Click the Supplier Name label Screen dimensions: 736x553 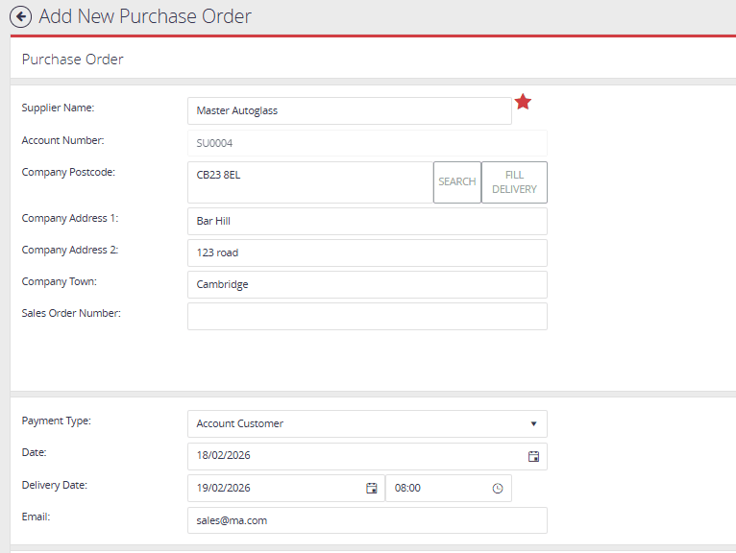[58, 108]
